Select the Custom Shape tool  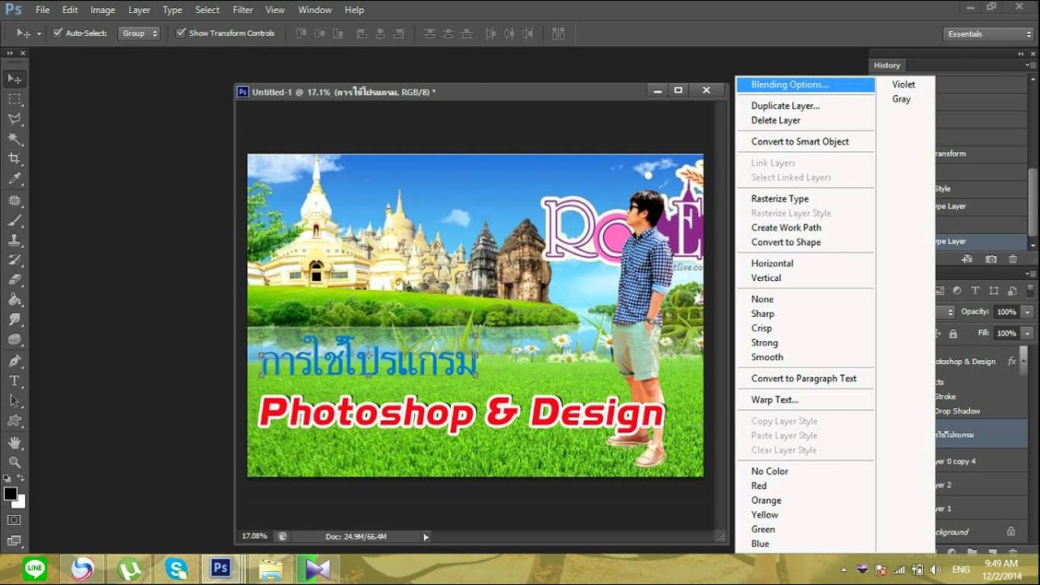click(x=15, y=421)
